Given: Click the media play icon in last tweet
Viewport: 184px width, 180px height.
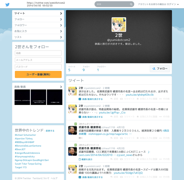Looking at the screenshot, I should point(80,177).
